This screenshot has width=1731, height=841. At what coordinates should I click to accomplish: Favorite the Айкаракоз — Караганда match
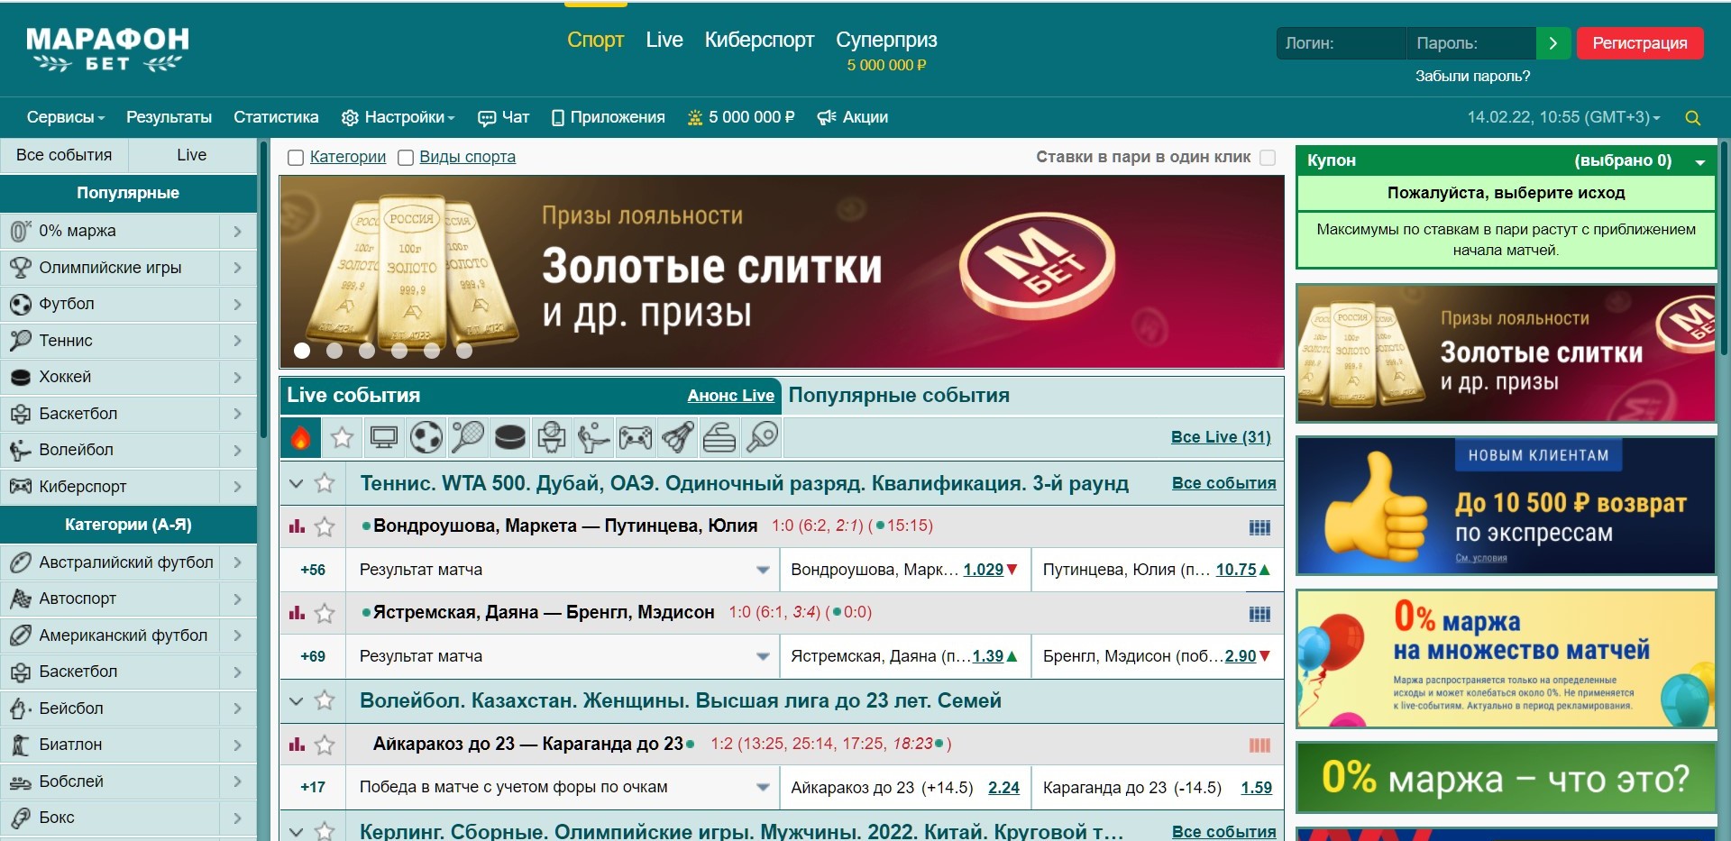pyautogui.click(x=325, y=745)
